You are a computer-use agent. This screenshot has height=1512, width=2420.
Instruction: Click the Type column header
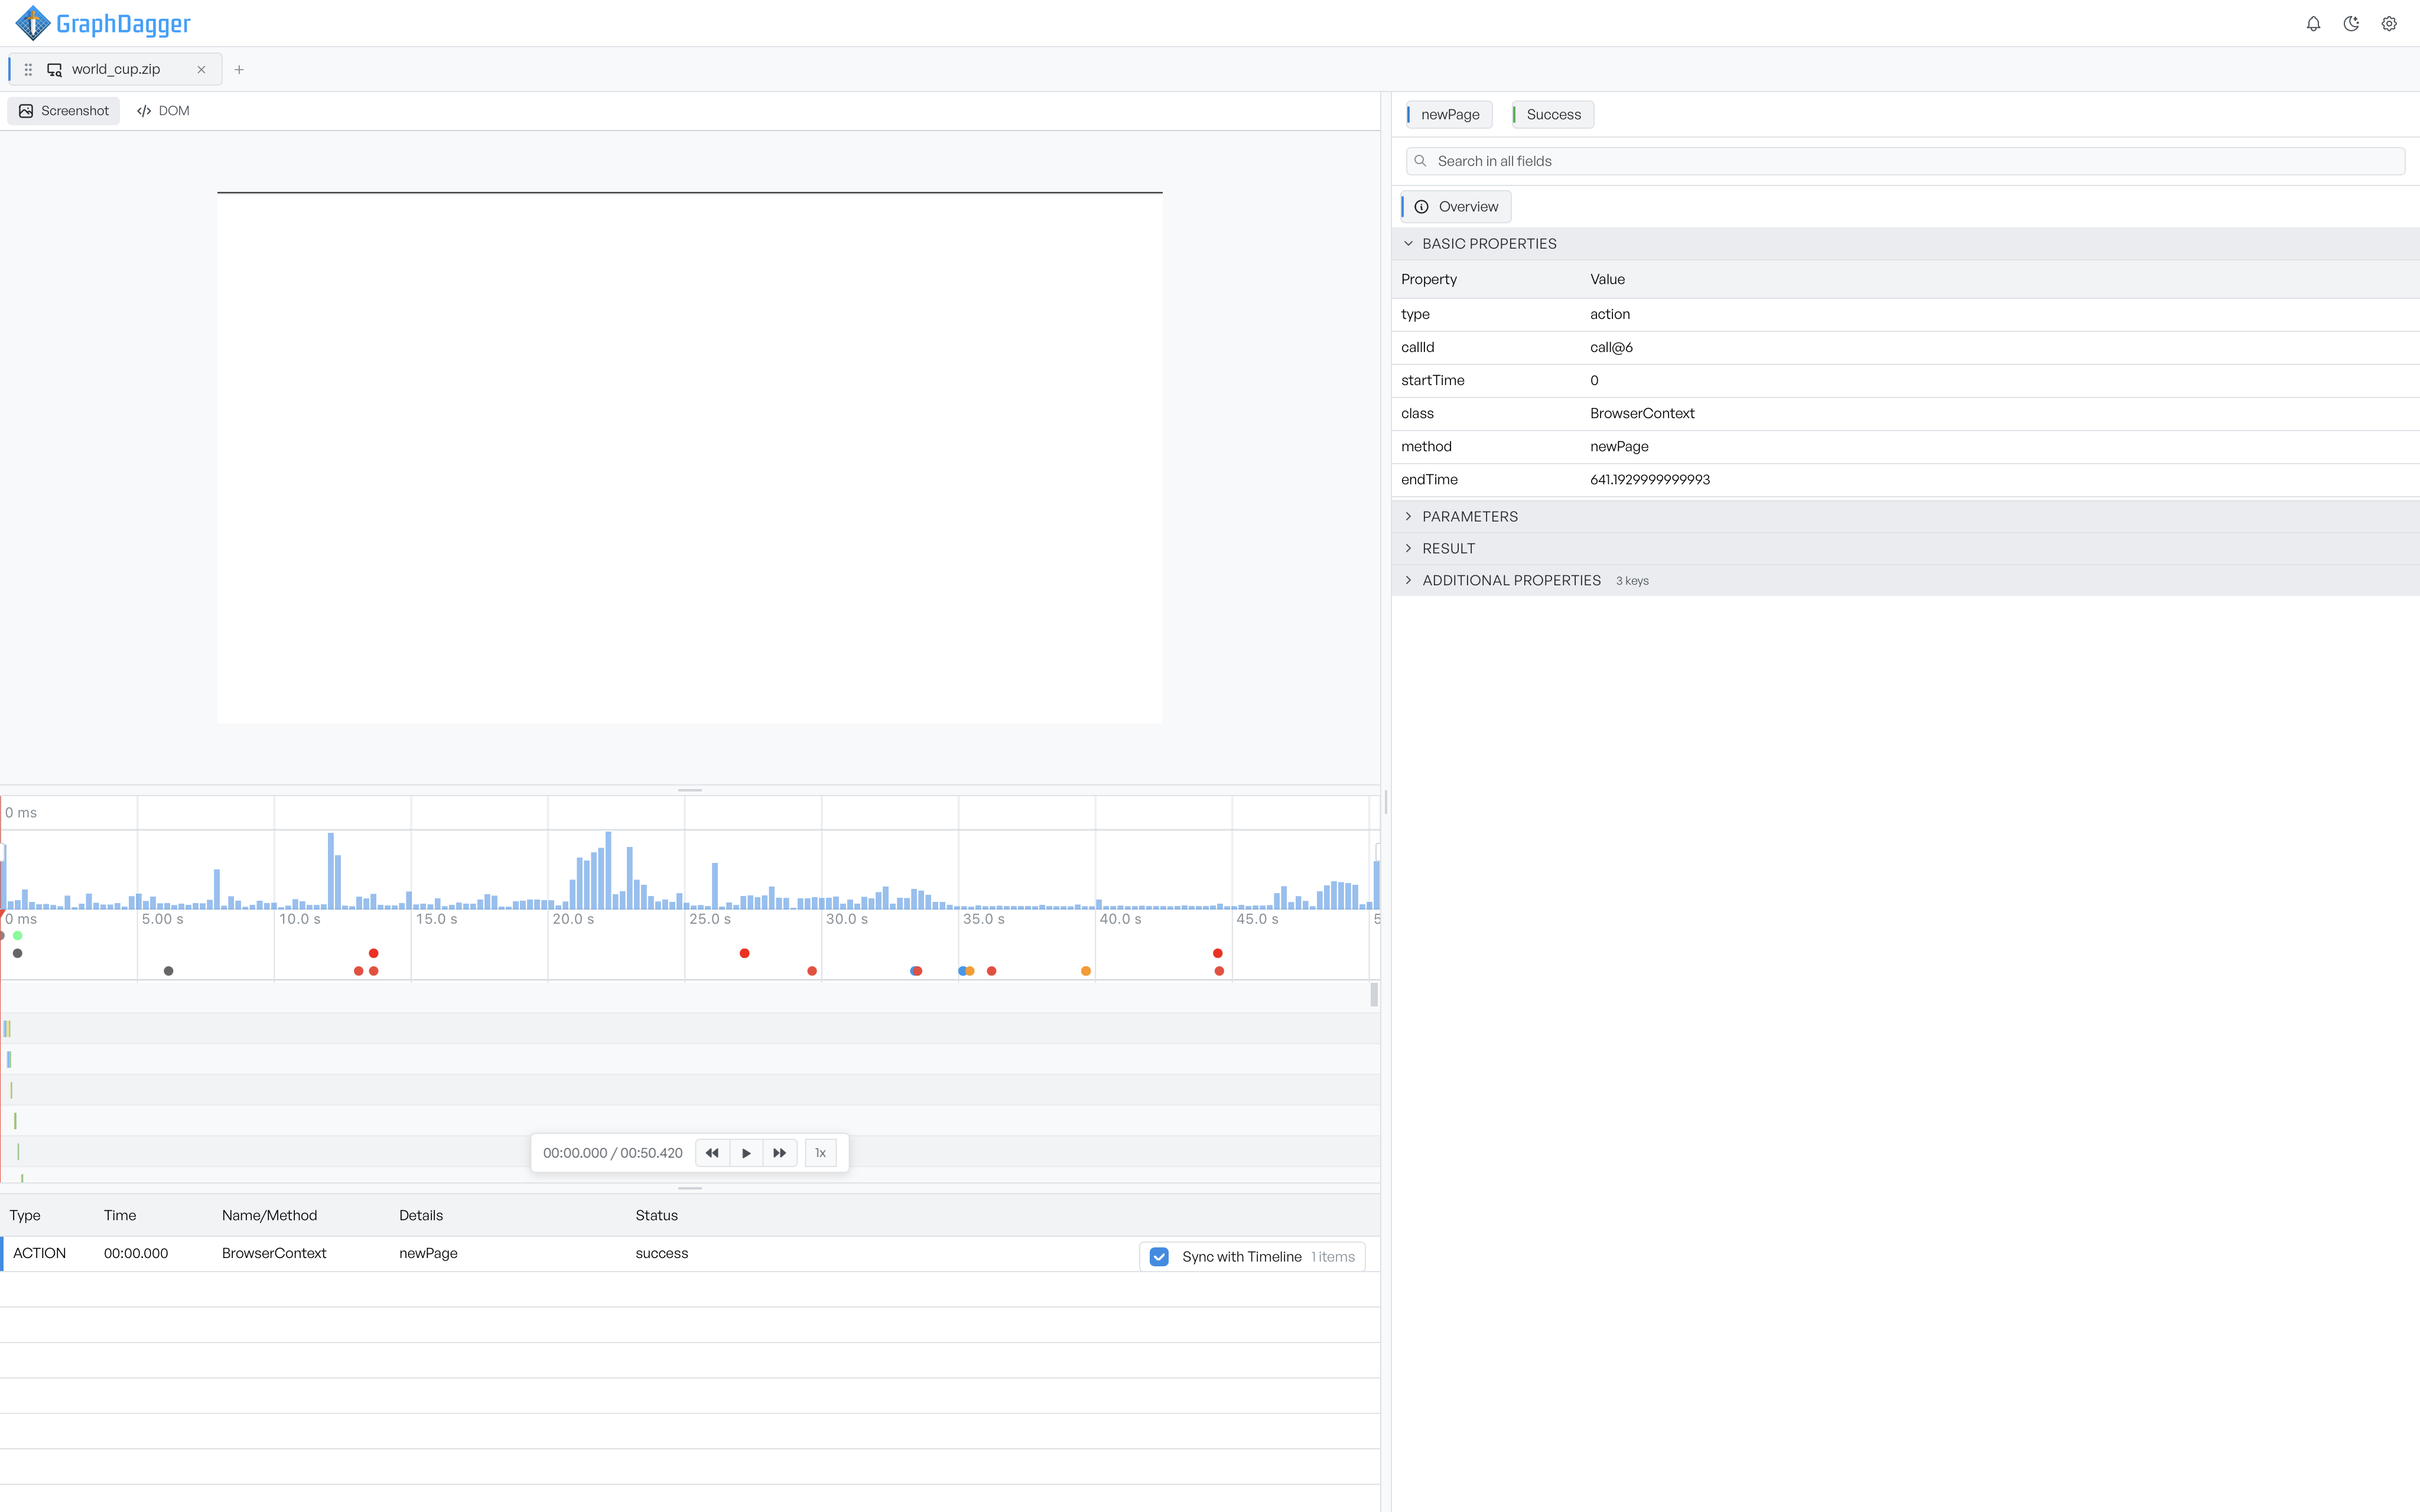coord(25,1216)
